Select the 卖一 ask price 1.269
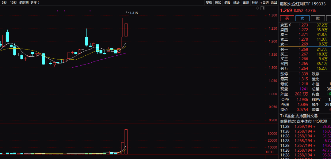The image size is (331, 159). pos(303,44)
